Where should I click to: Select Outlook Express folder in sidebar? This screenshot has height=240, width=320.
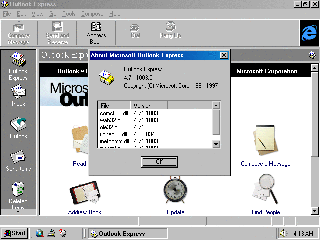18,66
